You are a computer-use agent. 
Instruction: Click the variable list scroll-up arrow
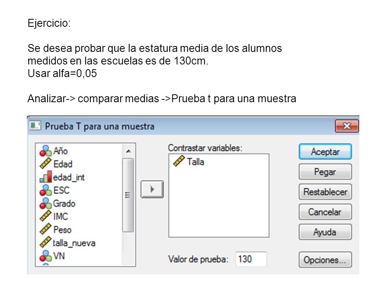(x=128, y=151)
